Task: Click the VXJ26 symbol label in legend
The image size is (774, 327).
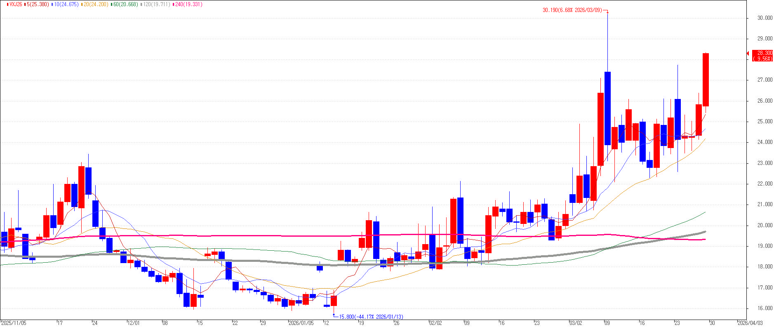Action: [x=16, y=5]
